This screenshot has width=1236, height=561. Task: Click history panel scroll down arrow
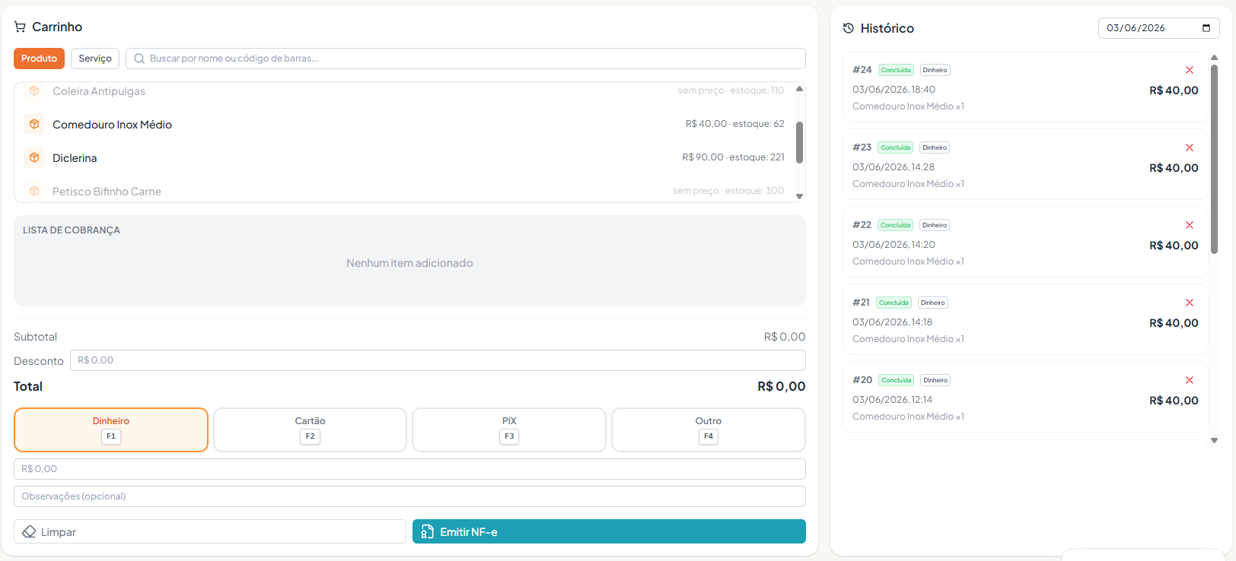pos(1214,440)
